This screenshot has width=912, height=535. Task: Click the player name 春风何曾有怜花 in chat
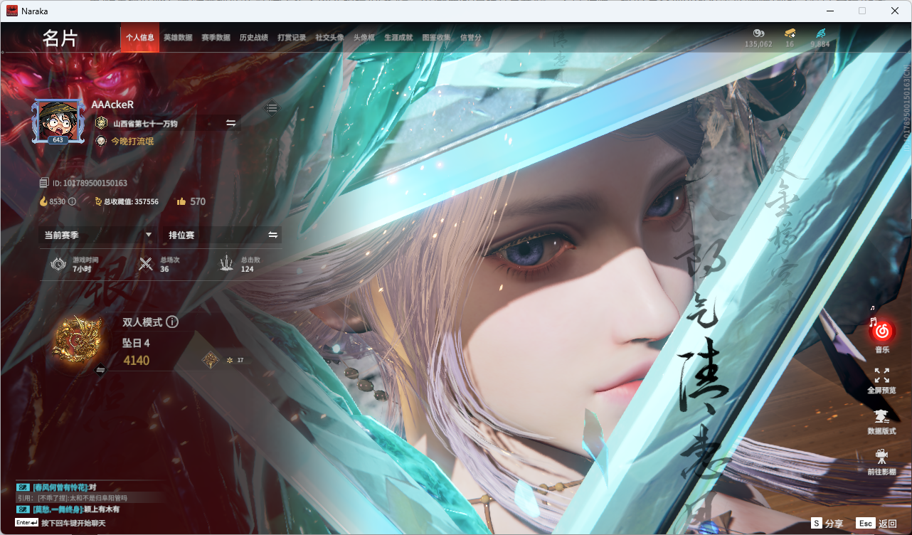[x=60, y=487]
